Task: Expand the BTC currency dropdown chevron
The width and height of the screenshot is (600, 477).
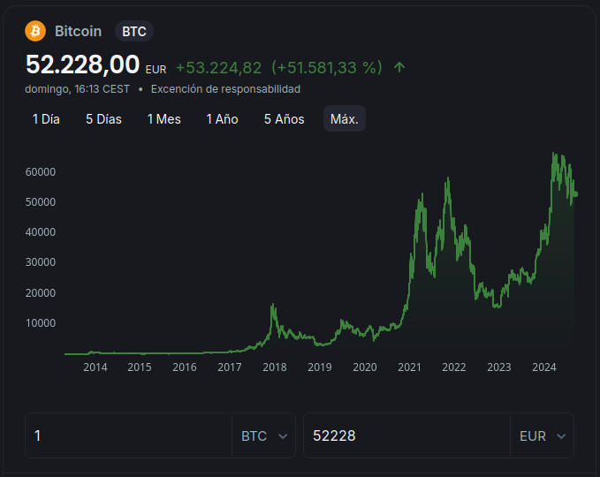Action: click(283, 436)
